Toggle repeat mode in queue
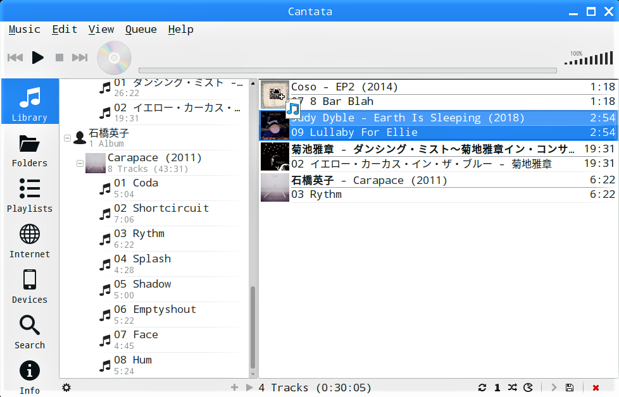Image resolution: width=619 pixels, height=397 pixels. (x=482, y=388)
